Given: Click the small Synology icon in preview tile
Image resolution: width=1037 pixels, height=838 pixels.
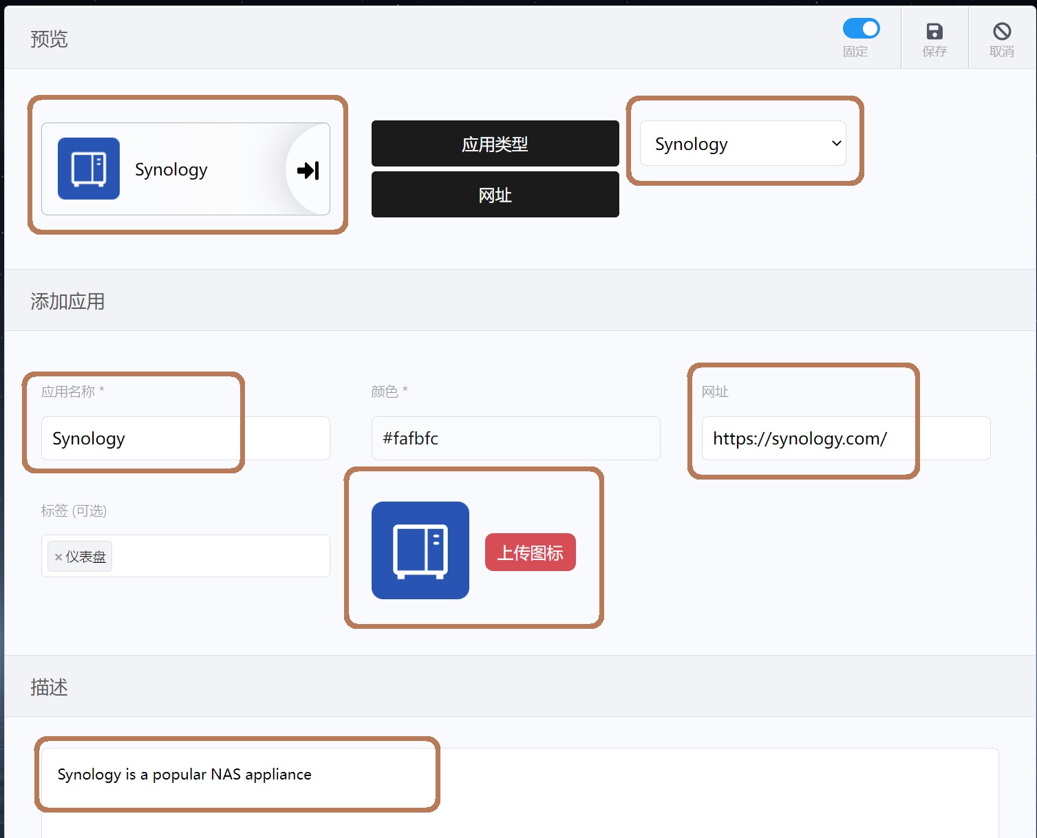Looking at the screenshot, I should click(x=89, y=169).
